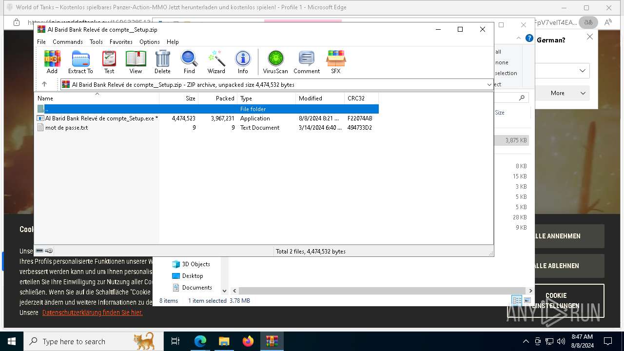
Task: Switch Explorer to details view icon
Action: pos(516,300)
